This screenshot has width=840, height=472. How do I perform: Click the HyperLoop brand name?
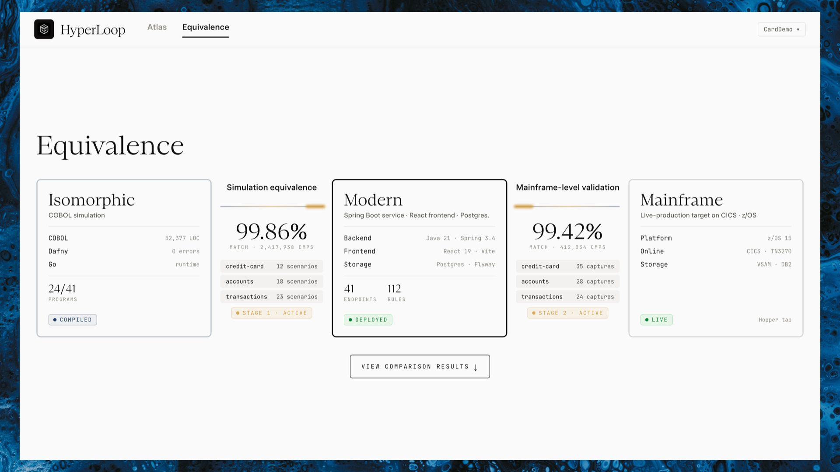[x=93, y=30]
